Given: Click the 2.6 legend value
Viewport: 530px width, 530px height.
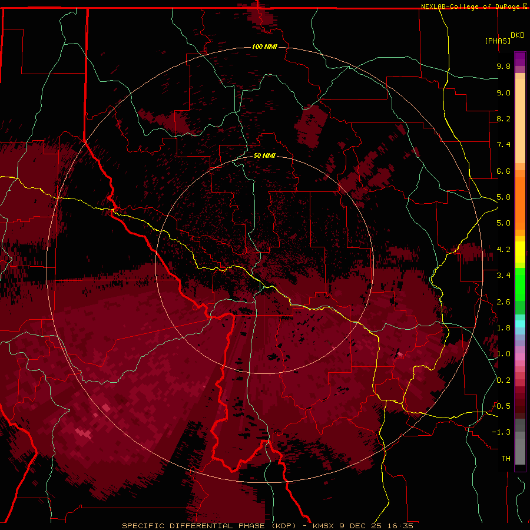Looking at the screenshot, I should [x=503, y=302].
